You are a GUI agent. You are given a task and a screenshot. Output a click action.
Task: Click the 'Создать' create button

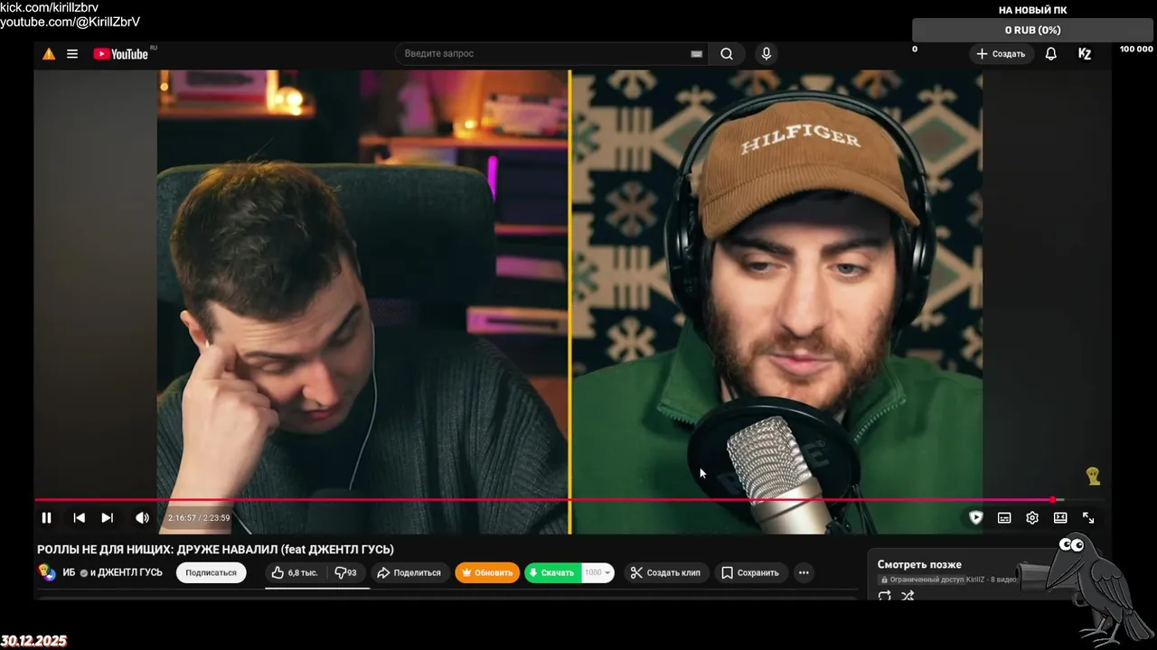tap(1001, 54)
